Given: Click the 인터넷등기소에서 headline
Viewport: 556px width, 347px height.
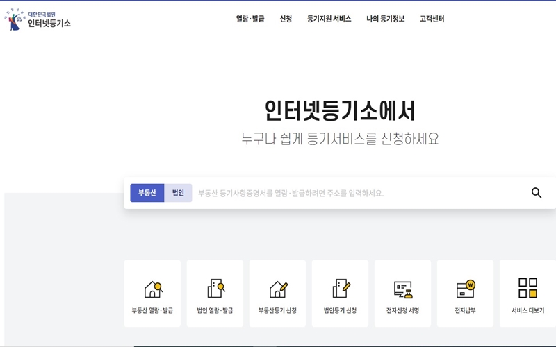Looking at the screenshot, I should 340,111.
